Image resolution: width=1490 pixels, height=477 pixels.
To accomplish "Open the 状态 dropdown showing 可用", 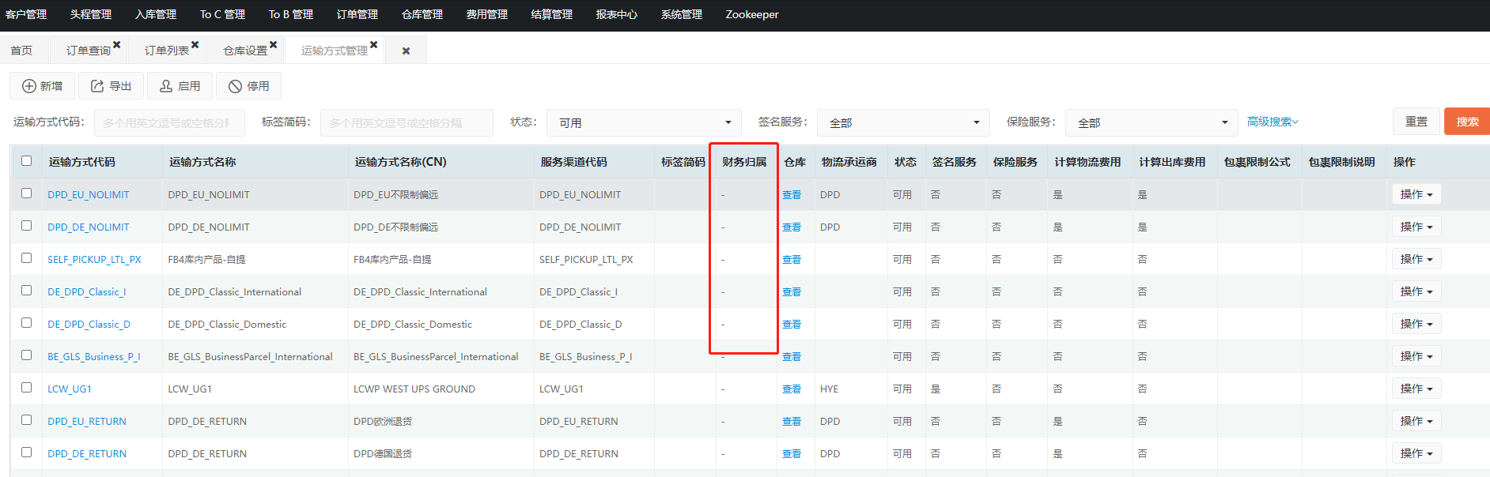I will (645, 122).
